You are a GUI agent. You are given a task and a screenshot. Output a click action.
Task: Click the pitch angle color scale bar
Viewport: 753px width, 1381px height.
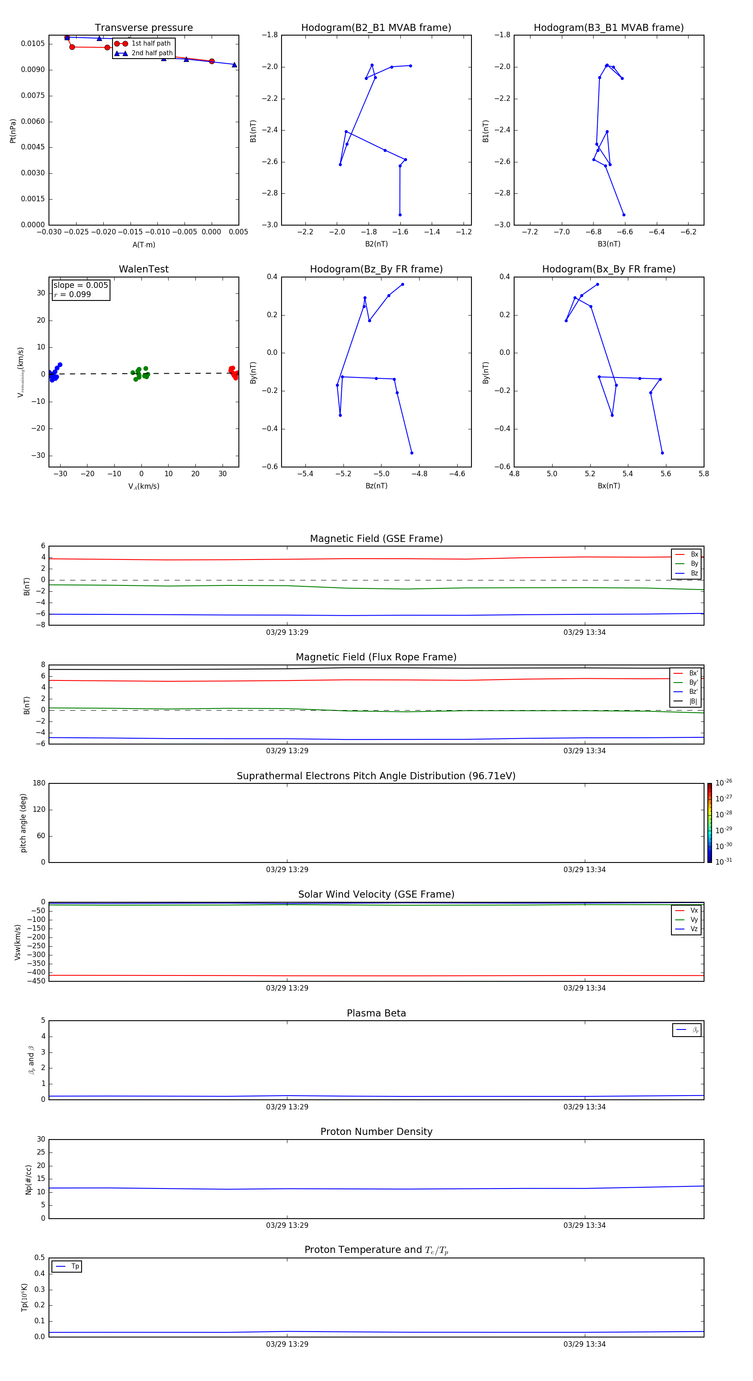(x=709, y=823)
